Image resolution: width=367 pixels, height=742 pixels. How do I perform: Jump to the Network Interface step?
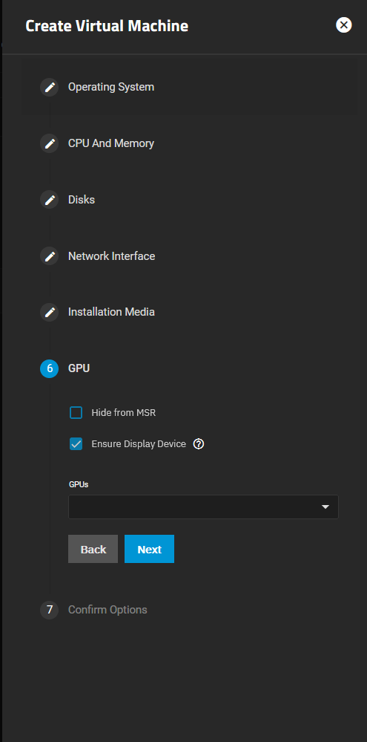111,256
